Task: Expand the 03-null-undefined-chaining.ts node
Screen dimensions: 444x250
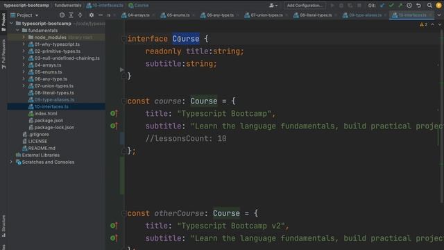Action: point(24,58)
